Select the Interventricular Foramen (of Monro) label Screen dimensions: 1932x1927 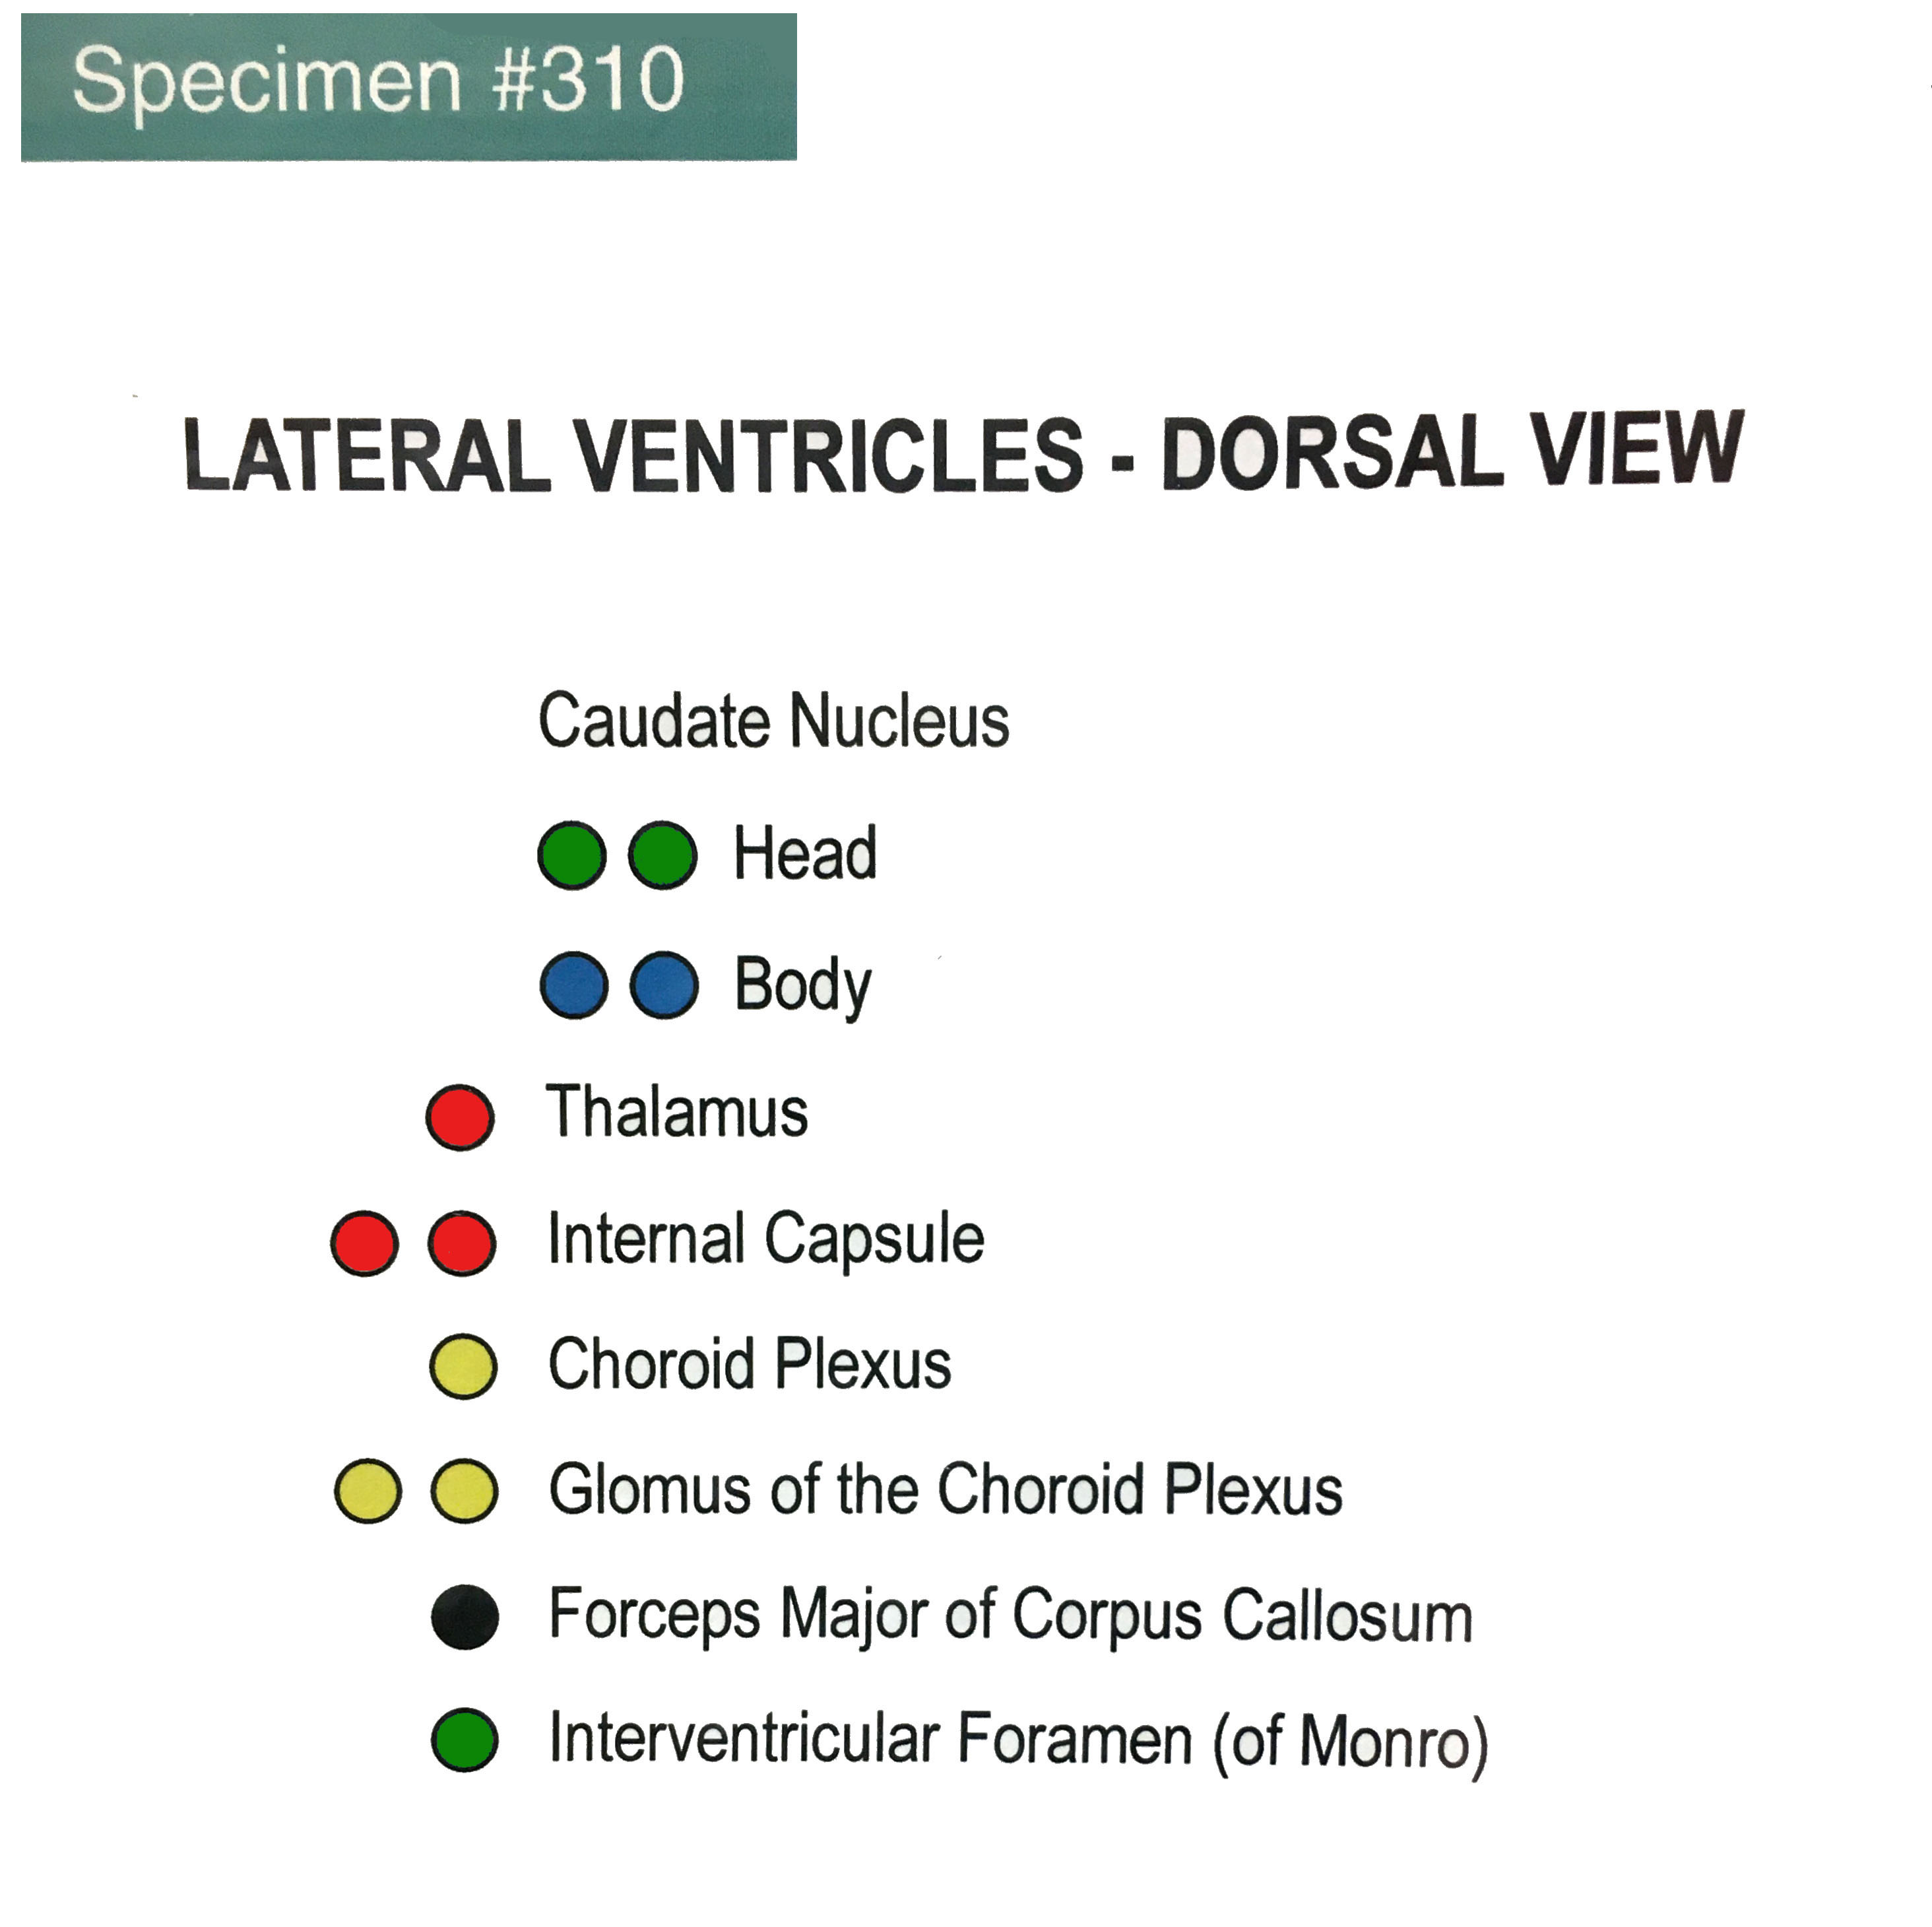coord(1018,1741)
